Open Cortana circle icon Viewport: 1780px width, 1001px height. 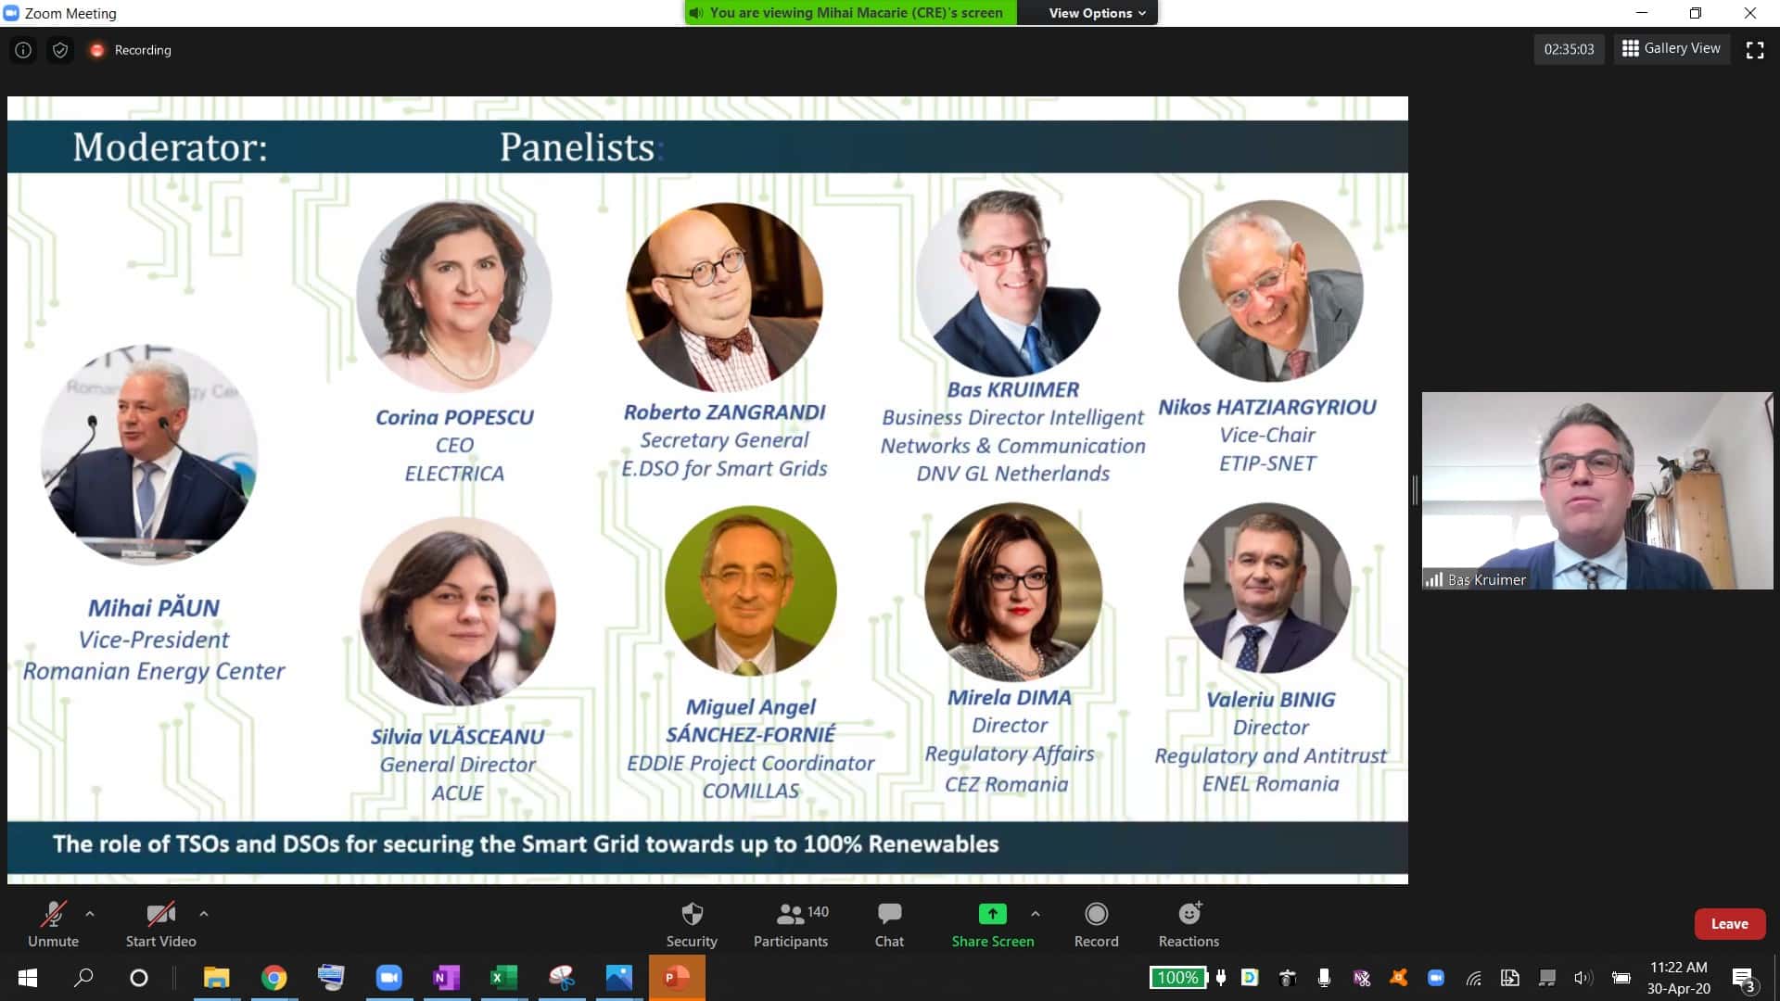point(139,978)
